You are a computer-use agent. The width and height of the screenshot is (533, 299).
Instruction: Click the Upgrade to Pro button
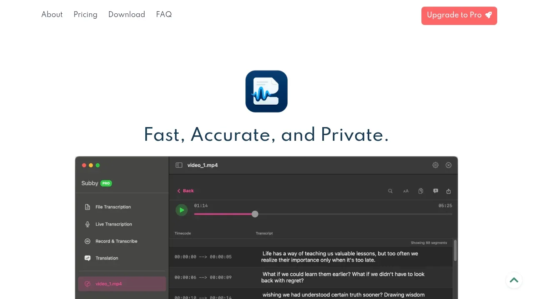point(459,15)
